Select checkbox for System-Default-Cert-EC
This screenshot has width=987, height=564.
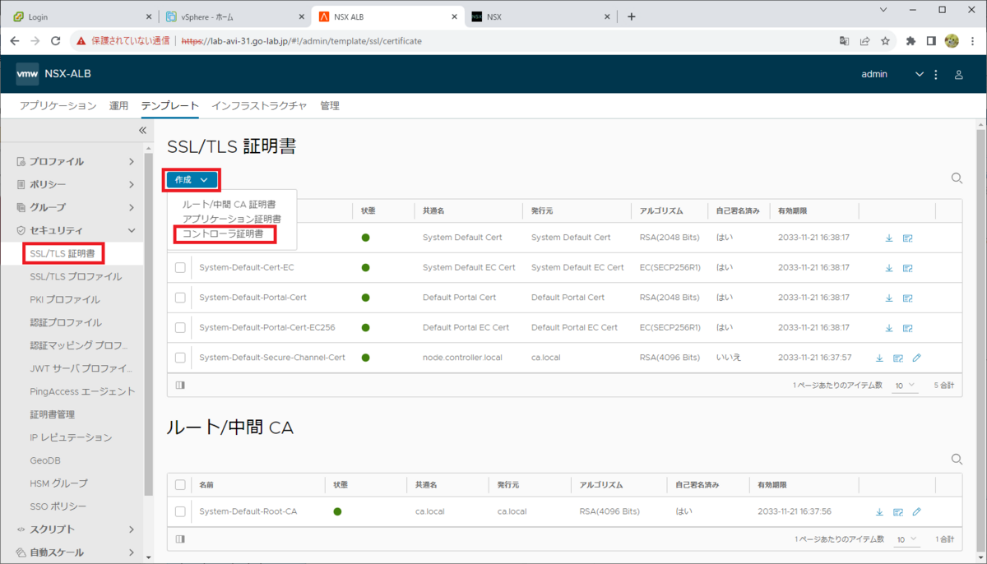(x=180, y=268)
